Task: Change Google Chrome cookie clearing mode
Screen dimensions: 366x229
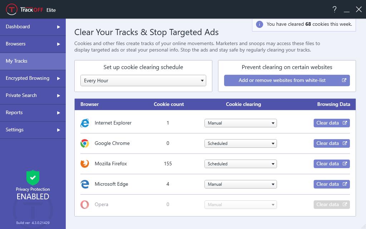Action: point(241,143)
